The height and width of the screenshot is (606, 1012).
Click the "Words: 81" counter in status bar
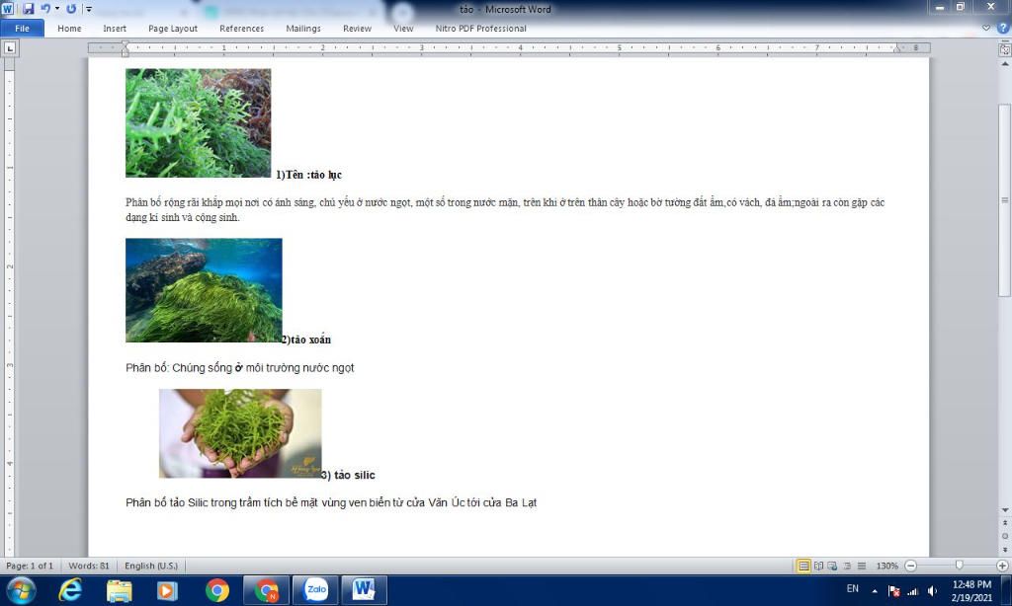(88, 567)
